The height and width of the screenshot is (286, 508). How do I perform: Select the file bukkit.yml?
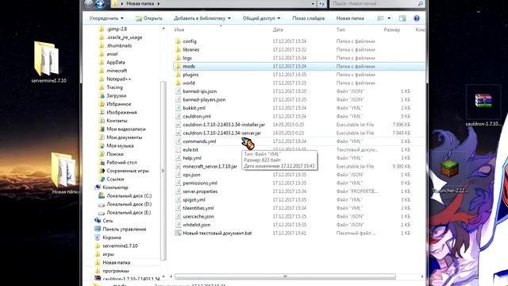pos(194,108)
